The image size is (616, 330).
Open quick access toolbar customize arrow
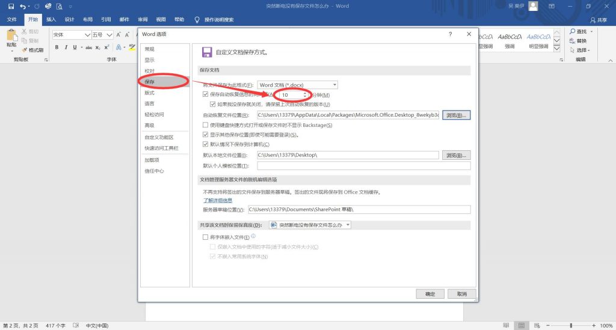[70, 7]
